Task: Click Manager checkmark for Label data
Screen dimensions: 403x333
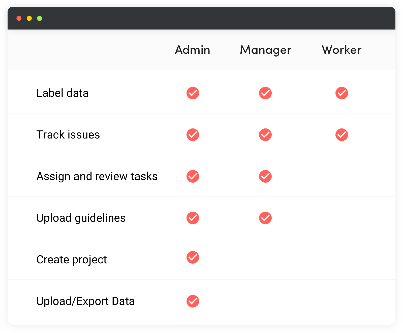Action: pos(265,93)
